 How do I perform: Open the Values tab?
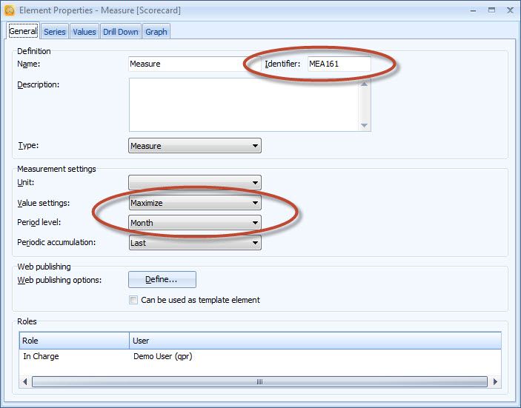(x=84, y=32)
